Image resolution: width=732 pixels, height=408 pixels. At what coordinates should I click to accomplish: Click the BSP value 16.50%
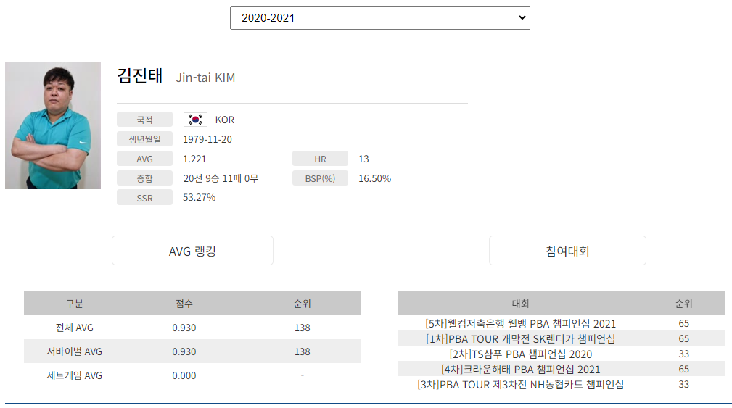[375, 178]
